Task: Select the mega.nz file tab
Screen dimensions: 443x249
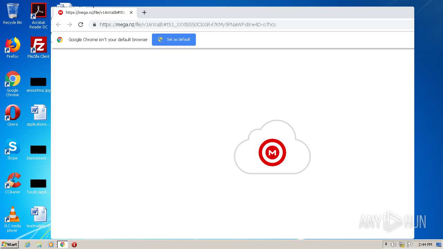Action: (x=95, y=12)
